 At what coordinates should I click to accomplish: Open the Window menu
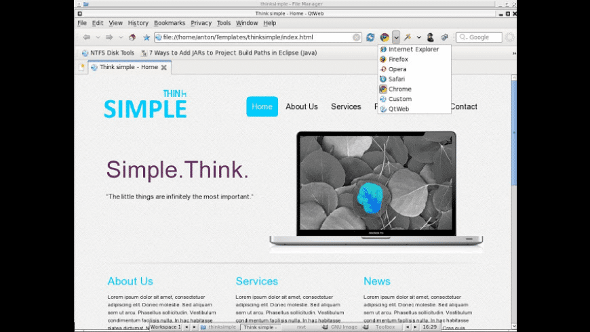pos(247,23)
